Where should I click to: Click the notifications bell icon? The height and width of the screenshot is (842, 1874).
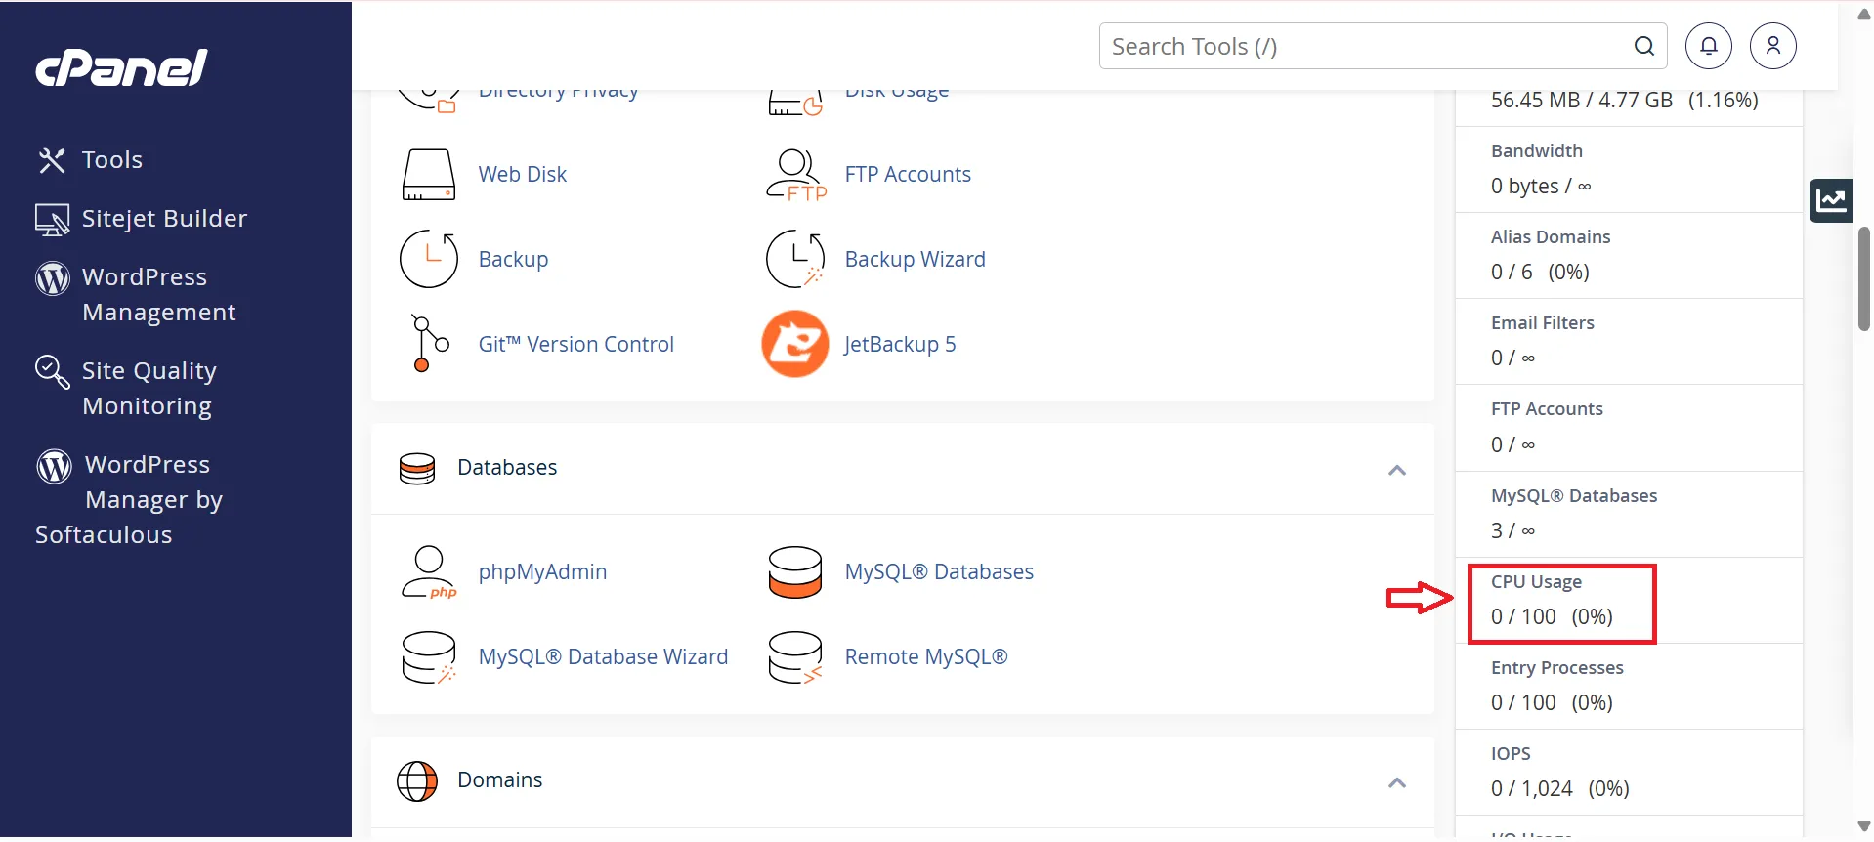click(x=1708, y=46)
